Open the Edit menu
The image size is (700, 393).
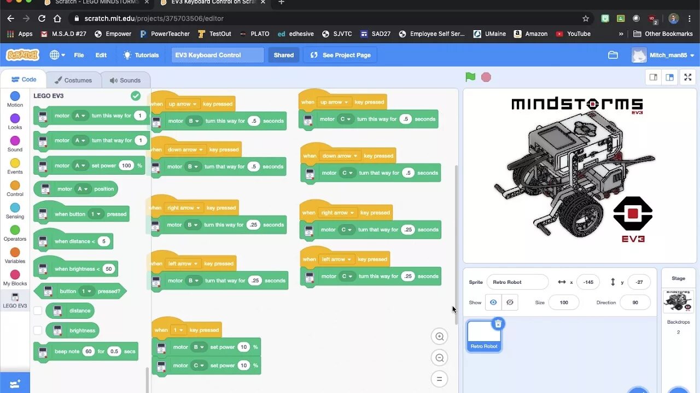(101, 55)
